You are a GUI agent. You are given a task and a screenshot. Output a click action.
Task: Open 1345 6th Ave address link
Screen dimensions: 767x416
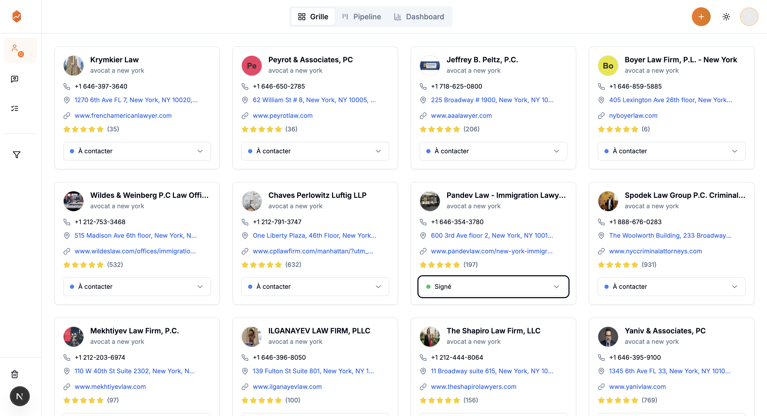point(670,371)
